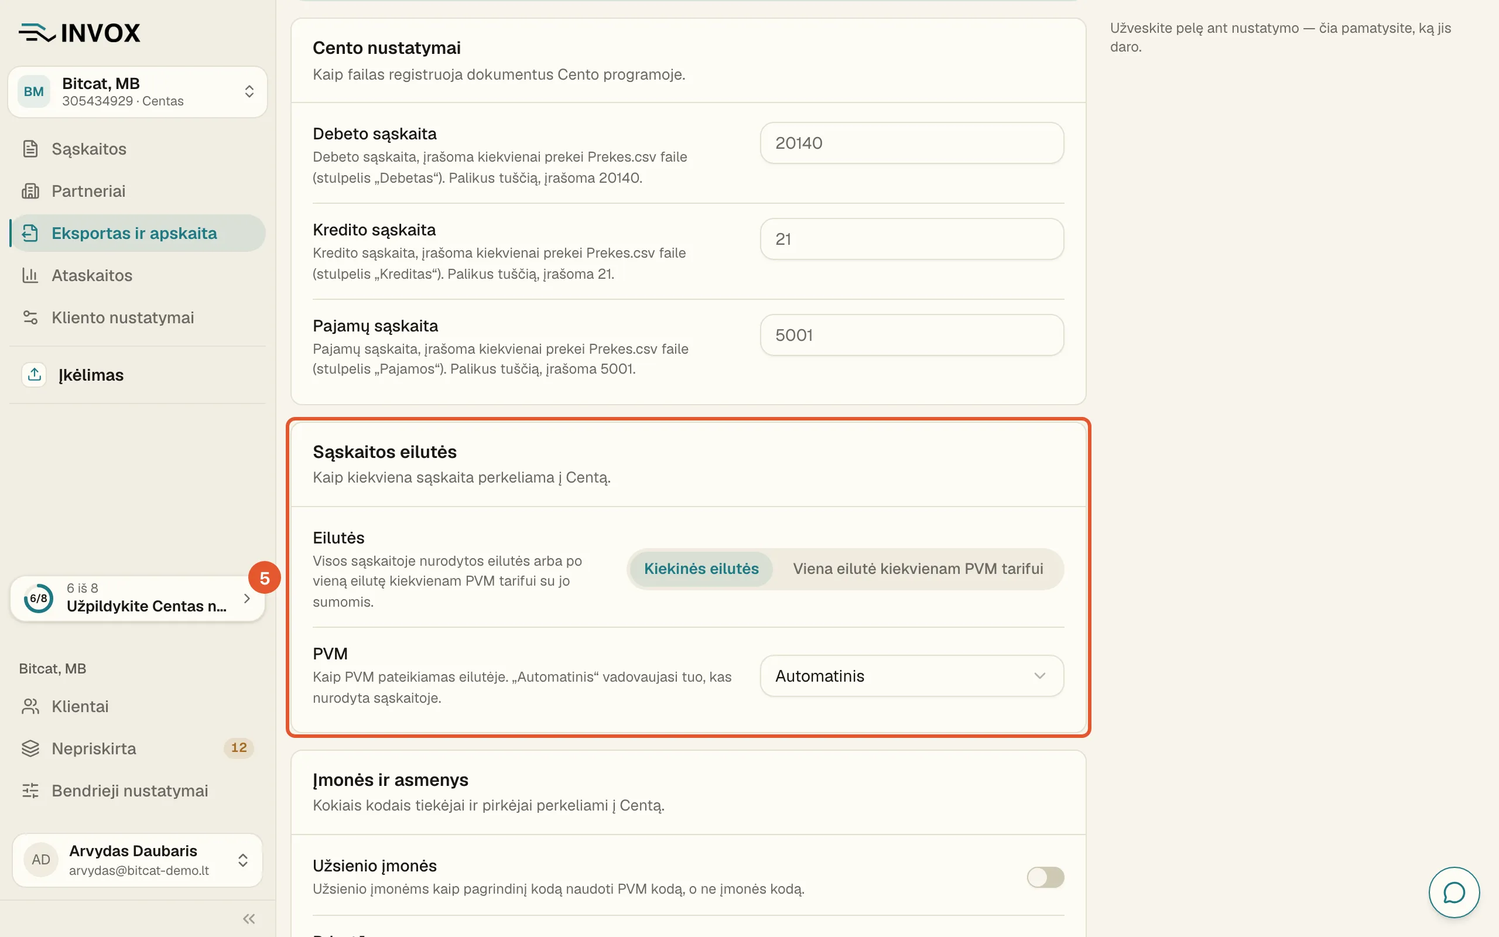Click the AD user avatar
The height and width of the screenshot is (937, 1499).
[41, 860]
